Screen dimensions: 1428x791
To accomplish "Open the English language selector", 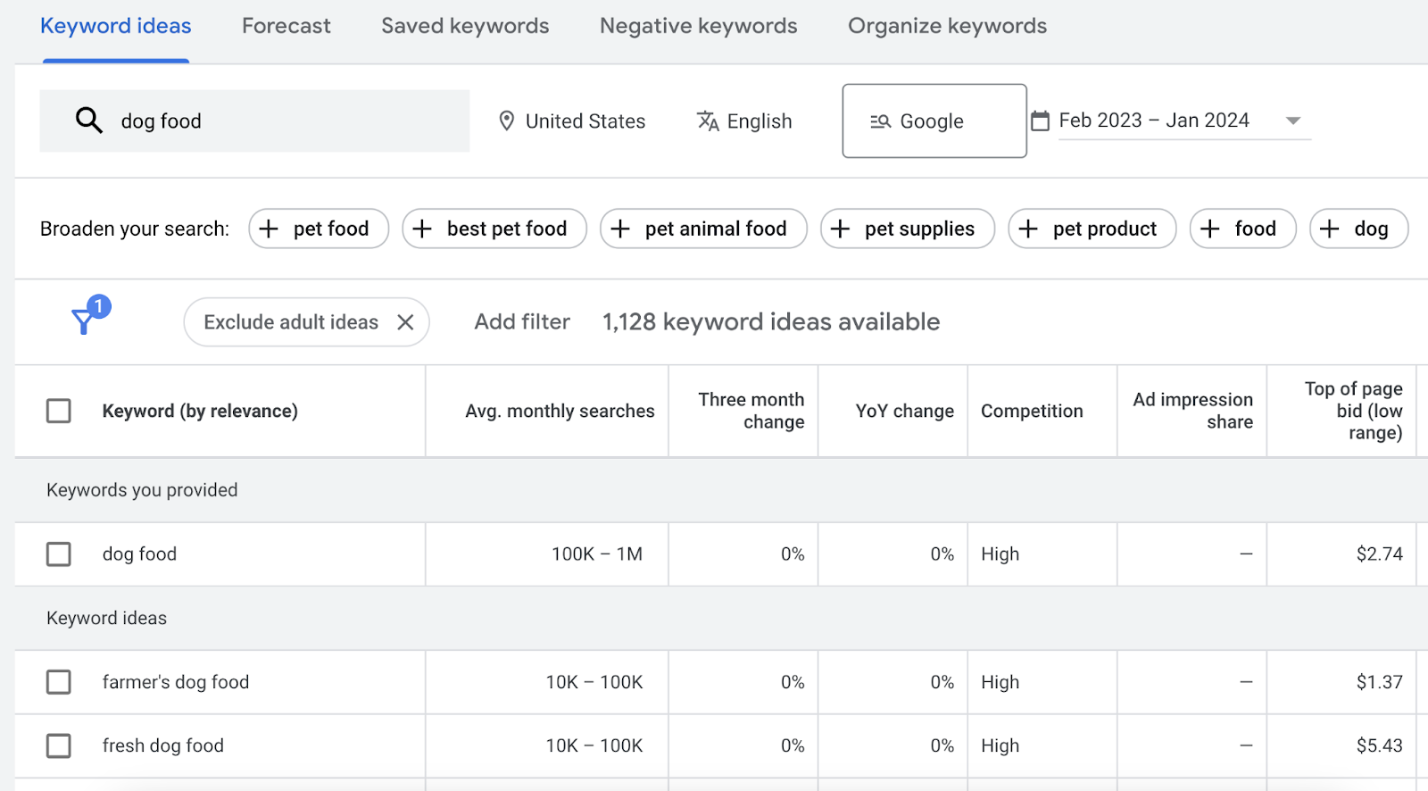I will (x=758, y=121).
